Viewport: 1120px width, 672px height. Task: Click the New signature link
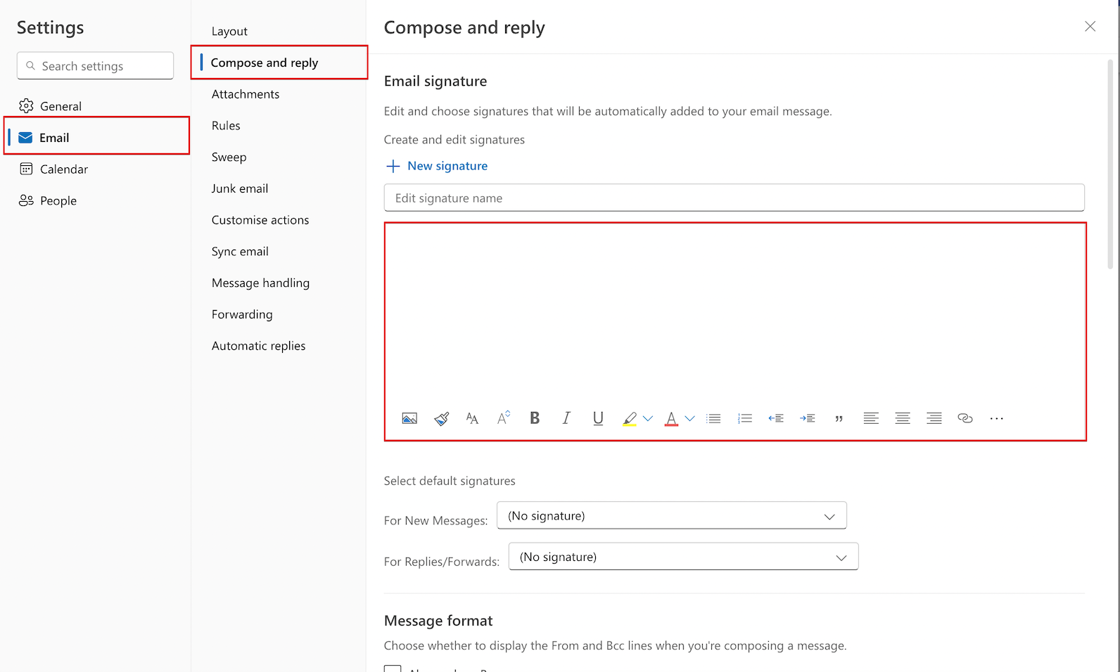tap(447, 166)
